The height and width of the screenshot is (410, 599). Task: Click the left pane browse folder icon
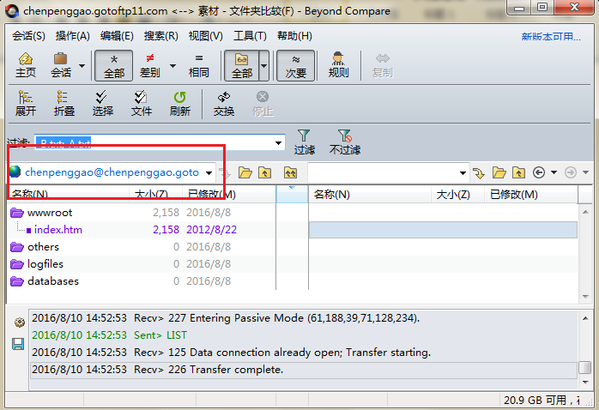pyautogui.click(x=245, y=173)
